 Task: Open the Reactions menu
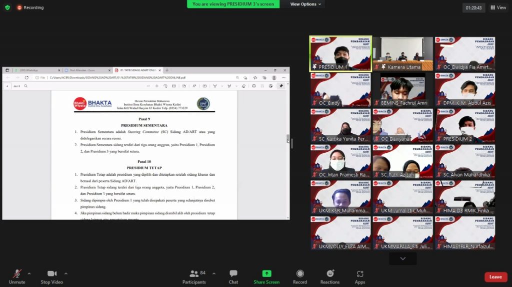330,274
